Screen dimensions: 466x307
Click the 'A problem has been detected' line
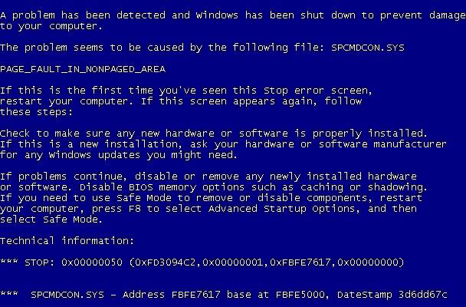[x=233, y=15]
